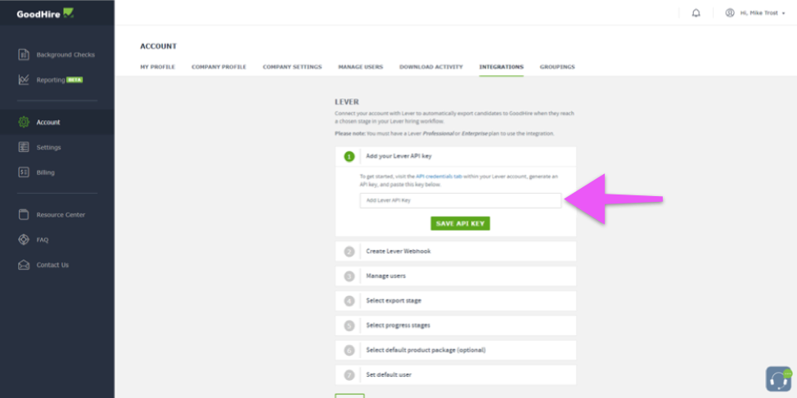797x398 pixels.
Task: Expand the Set default user step
Action: pos(456,374)
